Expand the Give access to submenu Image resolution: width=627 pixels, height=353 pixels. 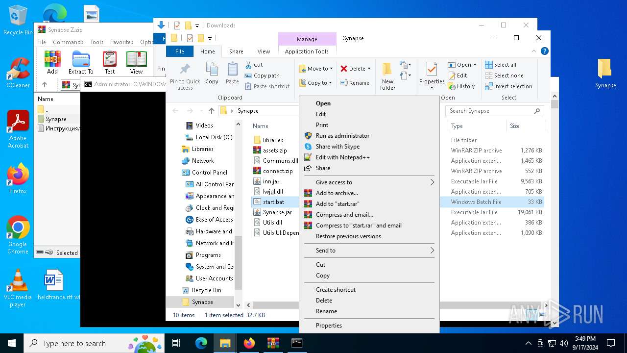click(x=369, y=182)
